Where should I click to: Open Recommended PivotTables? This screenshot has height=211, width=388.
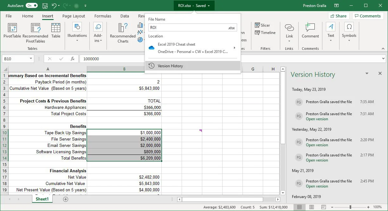pos(36,33)
